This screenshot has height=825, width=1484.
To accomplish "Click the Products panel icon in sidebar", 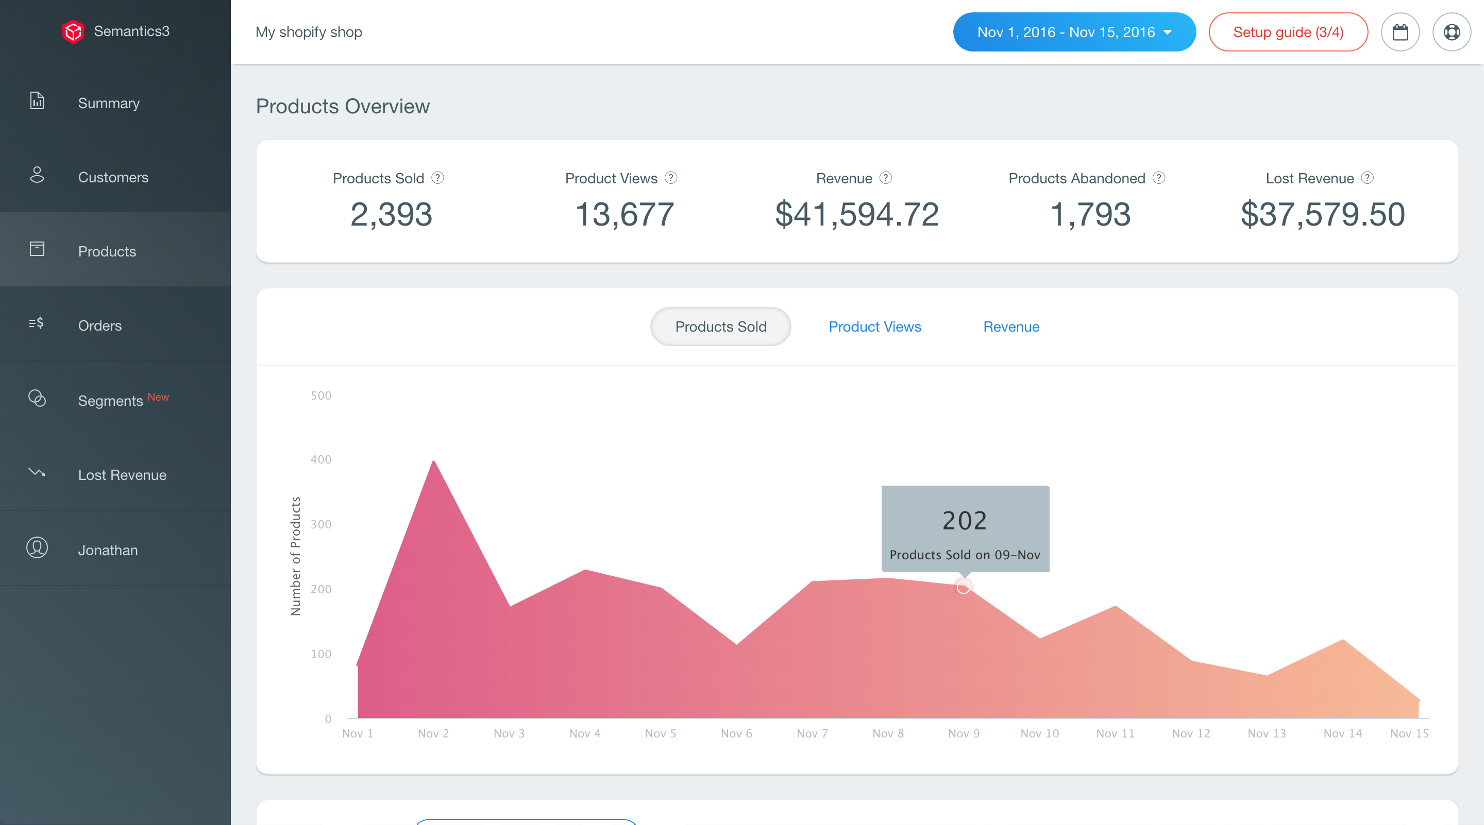I will pos(37,250).
